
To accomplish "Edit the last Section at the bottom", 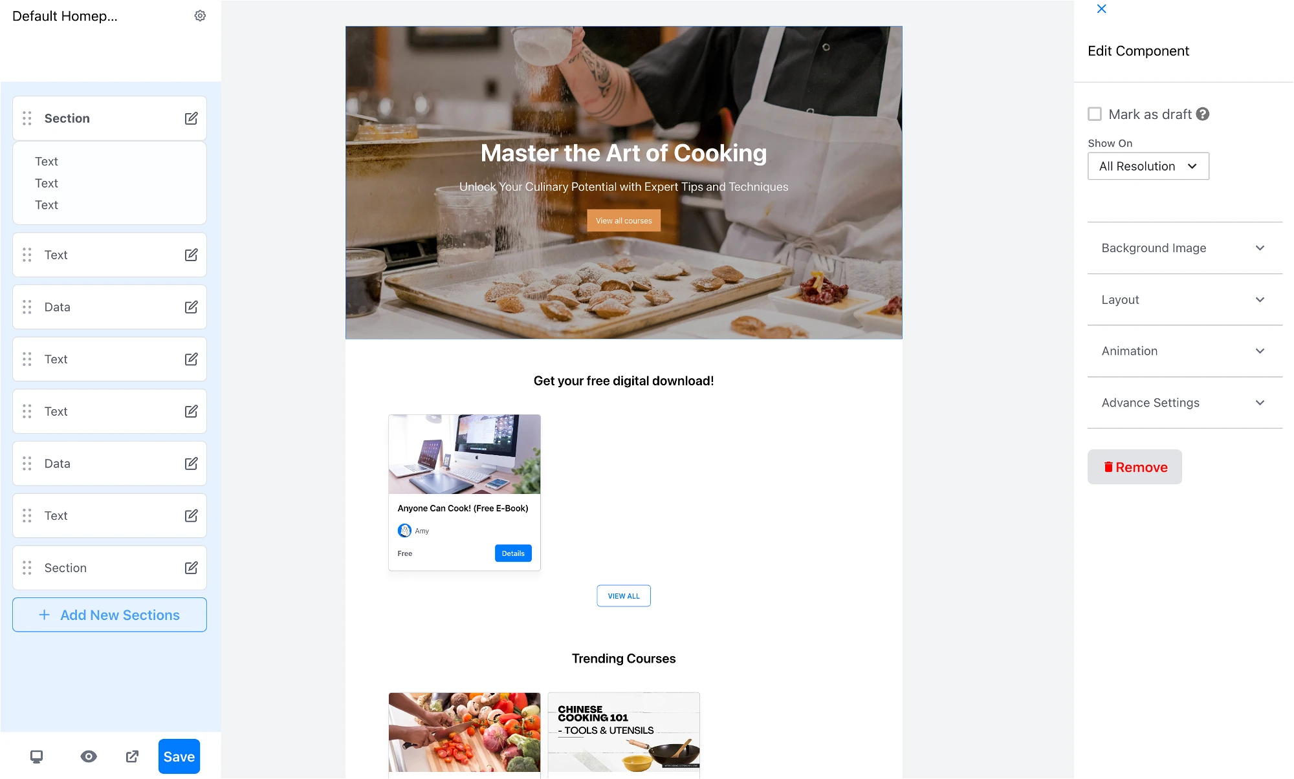I will tap(191, 568).
